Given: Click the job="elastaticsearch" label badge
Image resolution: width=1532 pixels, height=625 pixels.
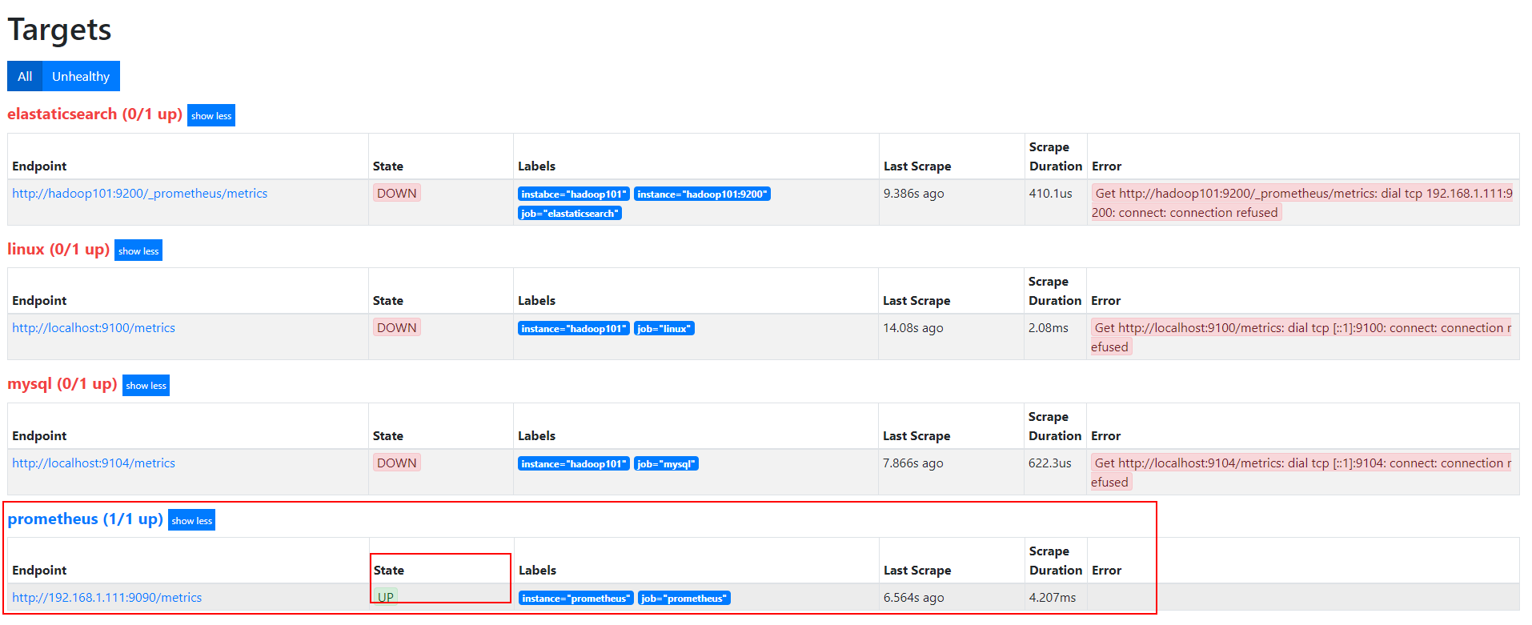Looking at the screenshot, I should [x=570, y=214].
